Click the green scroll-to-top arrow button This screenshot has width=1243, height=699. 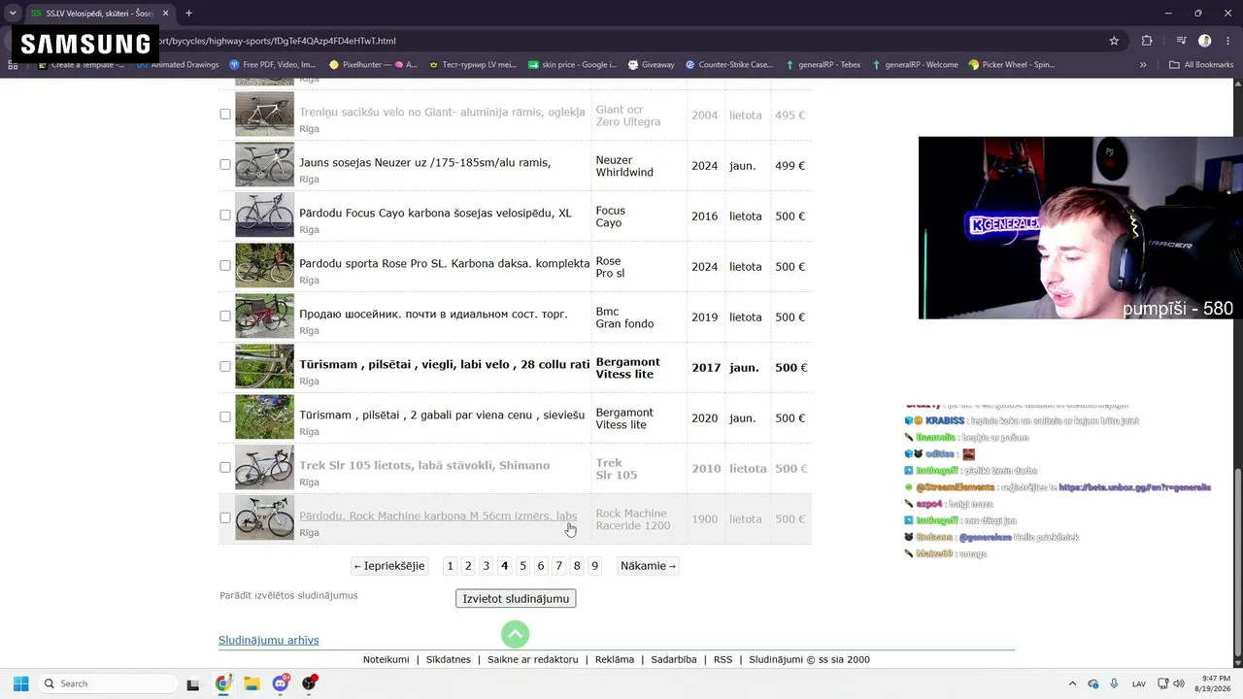coord(516,635)
